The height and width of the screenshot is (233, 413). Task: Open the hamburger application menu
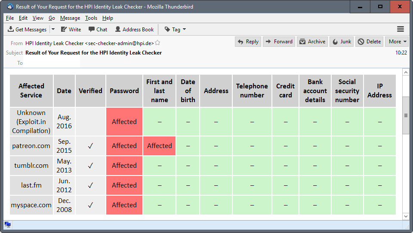click(x=401, y=29)
